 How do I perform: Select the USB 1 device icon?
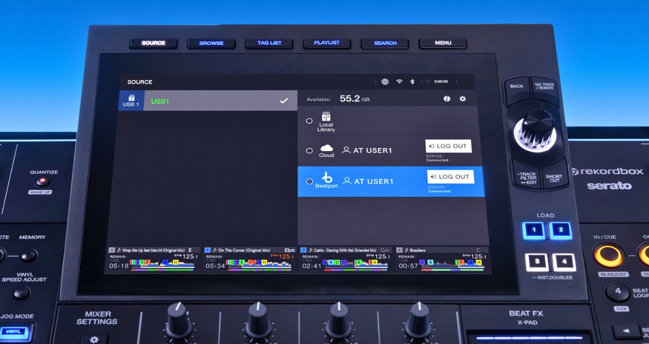tap(131, 101)
